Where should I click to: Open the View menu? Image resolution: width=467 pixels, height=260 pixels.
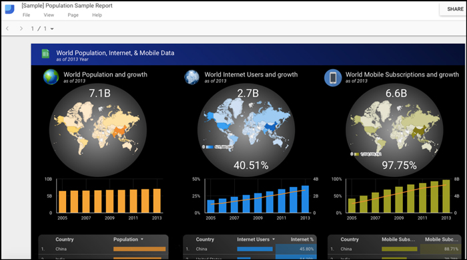coord(49,15)
